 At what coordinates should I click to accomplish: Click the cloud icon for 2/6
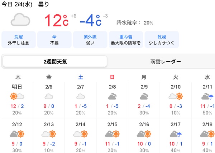point(49,96)
